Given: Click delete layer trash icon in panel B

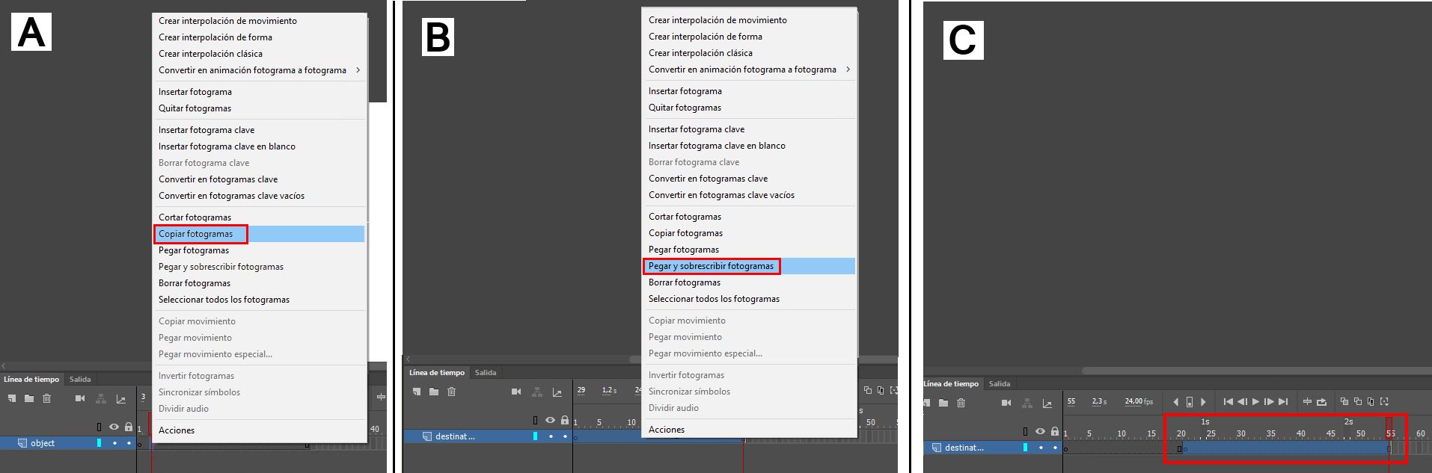Looking at the screenshot, I should 452,392.
